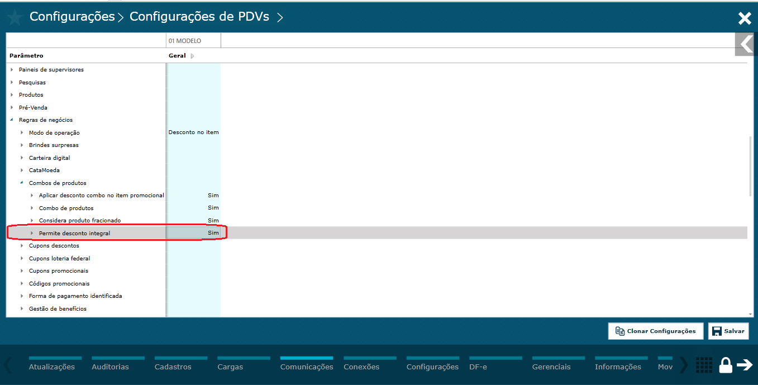This screenshot has height=385, width=758.
Task: Open the Cargas menu
Action: [230, 367]
